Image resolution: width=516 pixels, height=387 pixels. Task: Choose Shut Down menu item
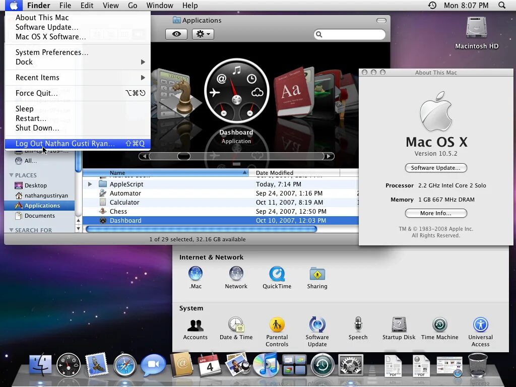pyautogui.click(x=78, y=128)
